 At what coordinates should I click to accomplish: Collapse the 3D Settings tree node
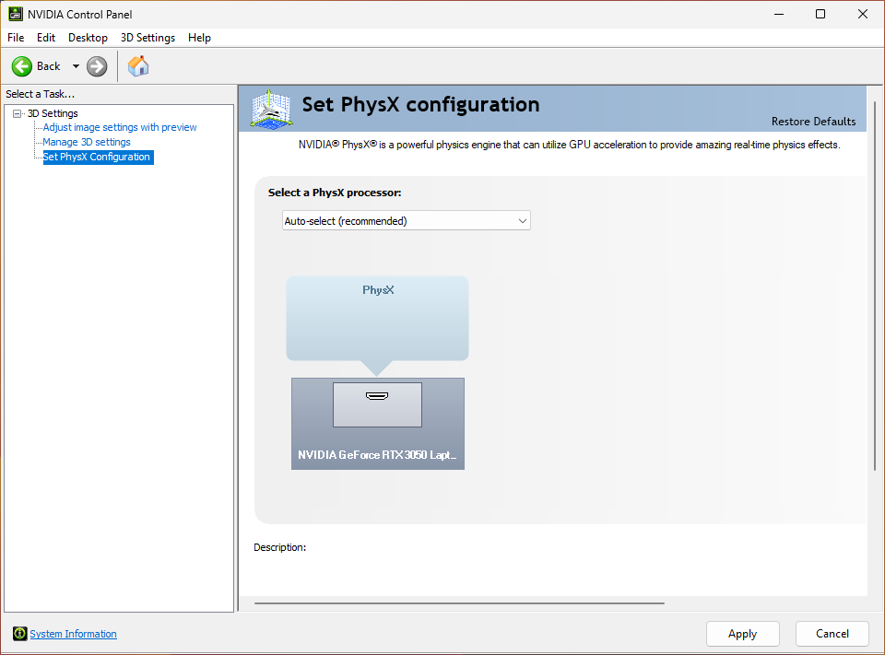coord(17,114)
